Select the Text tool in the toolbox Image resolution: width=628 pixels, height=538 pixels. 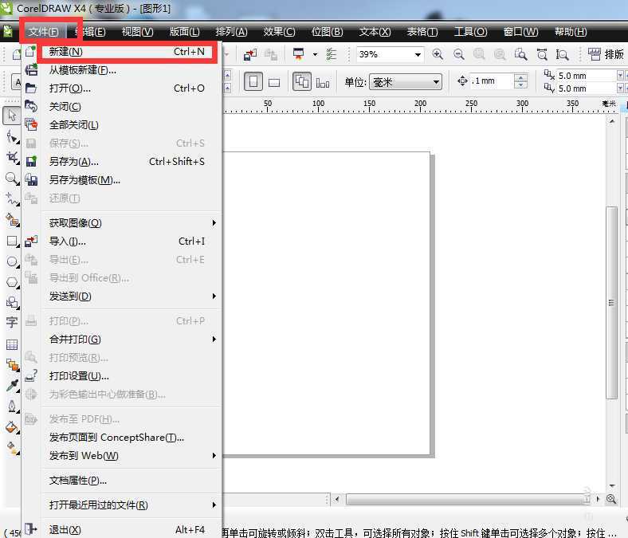pyautogui.click(x=12, y=323)
